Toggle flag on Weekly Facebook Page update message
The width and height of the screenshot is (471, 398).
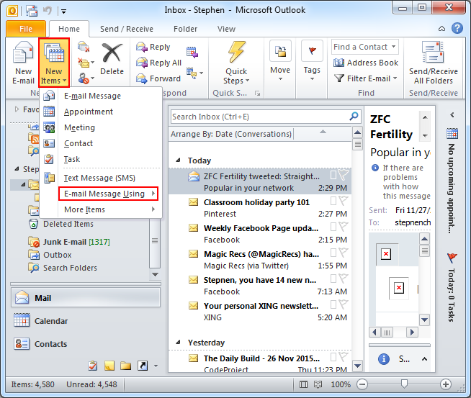pyautogui.click(x=344, y=226)
